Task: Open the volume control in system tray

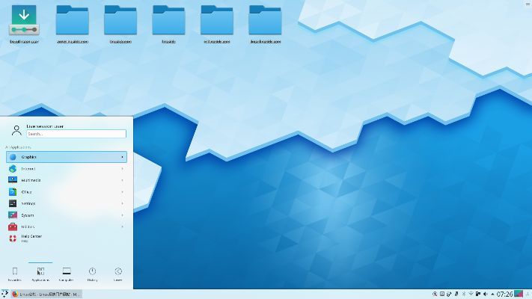Action: pyautogui.click(x=485, y=294)
